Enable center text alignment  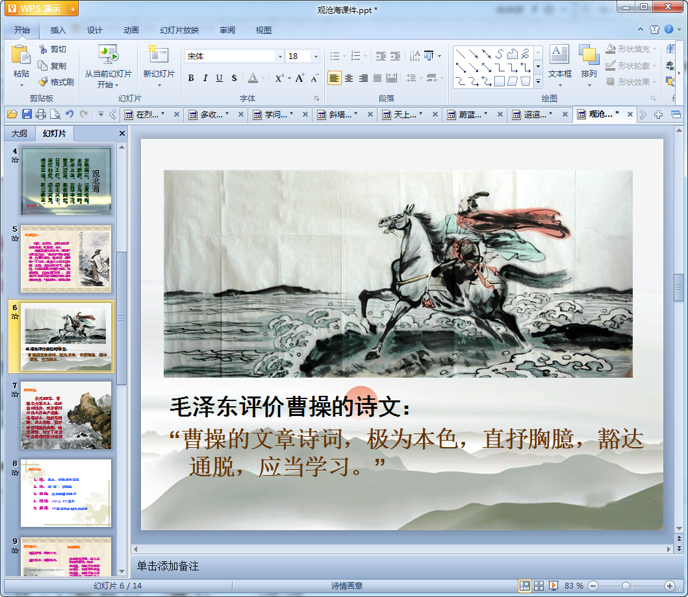click(x=349, y=78)
